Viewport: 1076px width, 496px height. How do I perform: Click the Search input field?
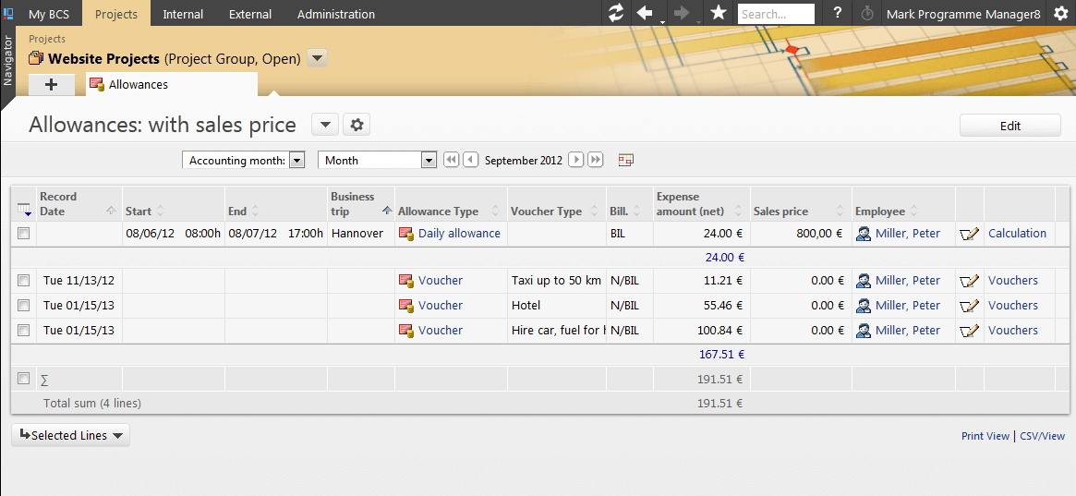[776, 14]
